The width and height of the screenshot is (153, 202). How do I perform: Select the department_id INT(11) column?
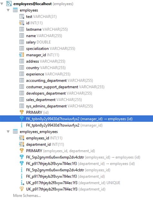pos(45,144)
